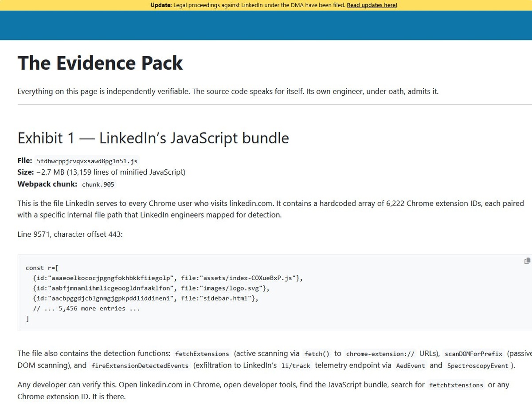Click the fireExtensionDetectedEvents code term
The image size is (532, 404).
pyautogui.click(x=140, y=366)
